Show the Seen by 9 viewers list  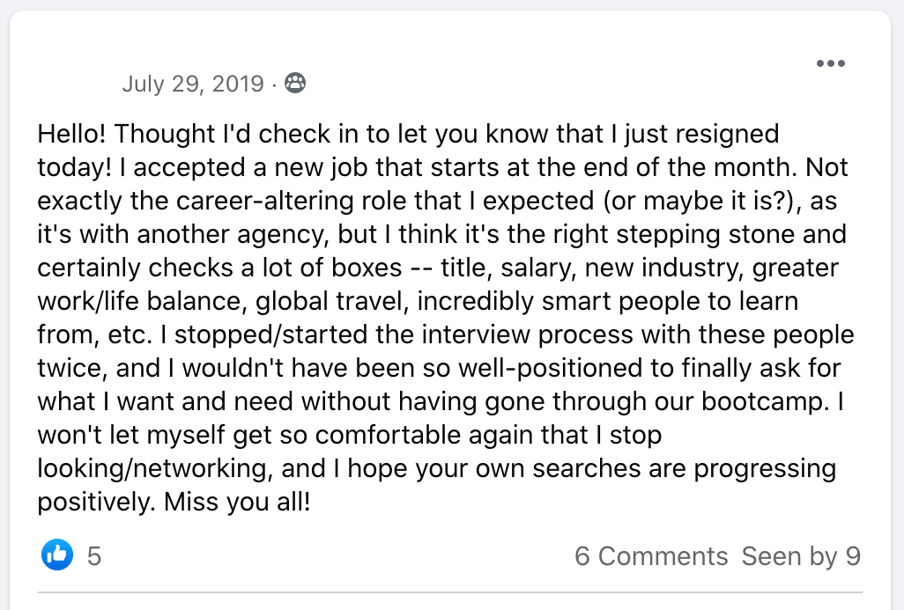801,556
